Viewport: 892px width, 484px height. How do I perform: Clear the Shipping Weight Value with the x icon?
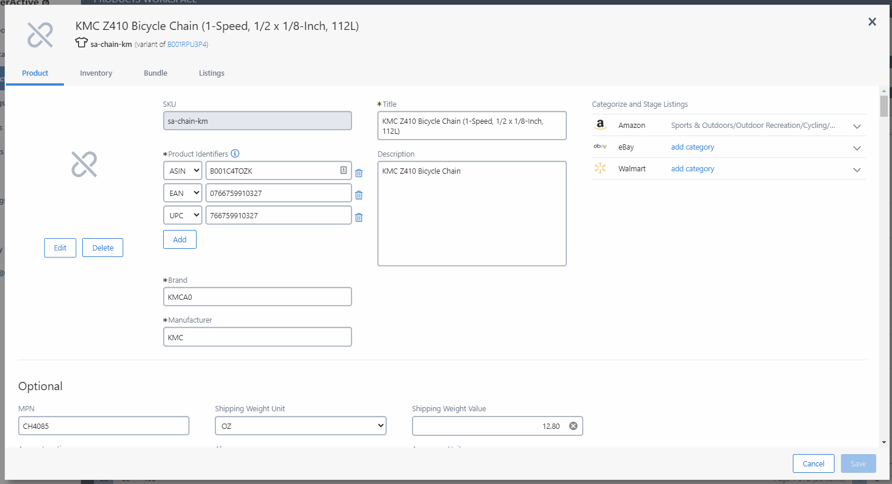point(573,426)
